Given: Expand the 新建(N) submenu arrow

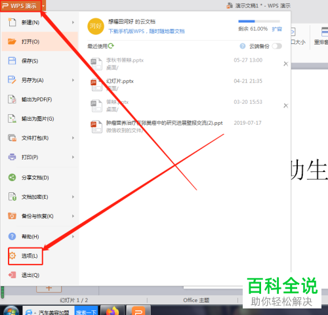Looking at the screenshot, I should point(73,22).
